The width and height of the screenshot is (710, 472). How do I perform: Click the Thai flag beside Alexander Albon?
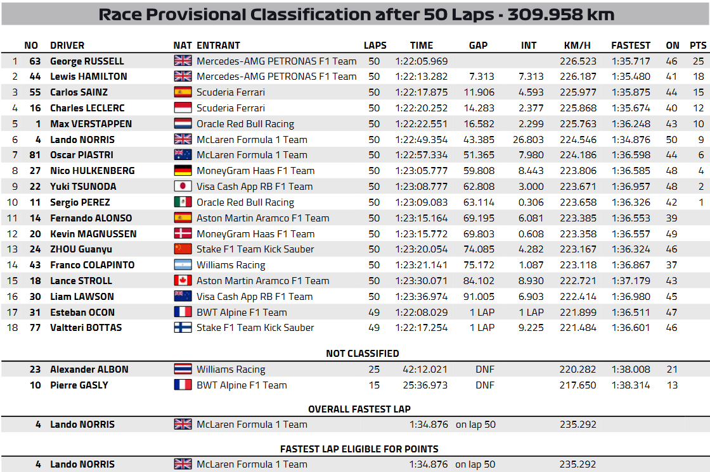(x=183, y=370)
